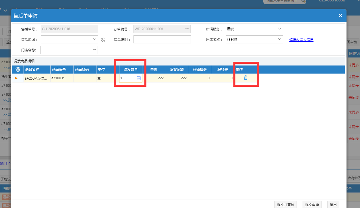Screen dimensions: 360x208
Task: Click the 商城扣费 column header
Action: (200, 70)
